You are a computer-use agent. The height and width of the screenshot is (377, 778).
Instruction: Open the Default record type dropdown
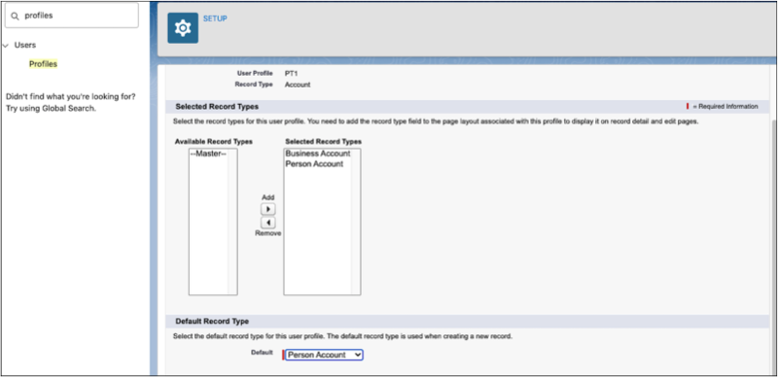click(324, 355)
